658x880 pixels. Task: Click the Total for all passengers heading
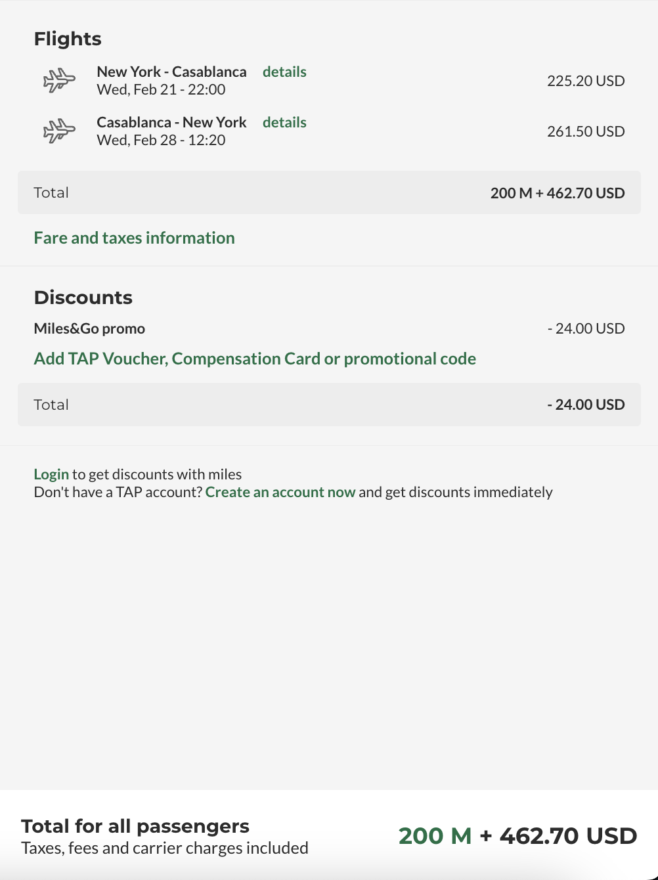click(x=135, y=825)
